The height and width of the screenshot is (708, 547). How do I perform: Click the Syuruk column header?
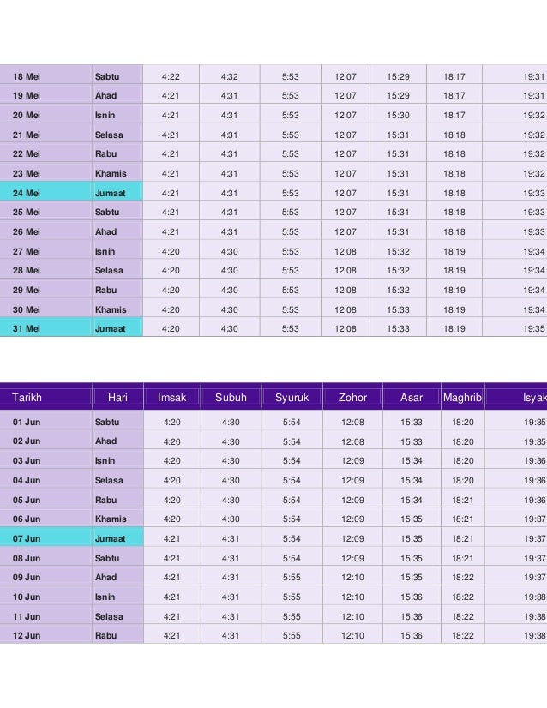[x=292, y=398]
